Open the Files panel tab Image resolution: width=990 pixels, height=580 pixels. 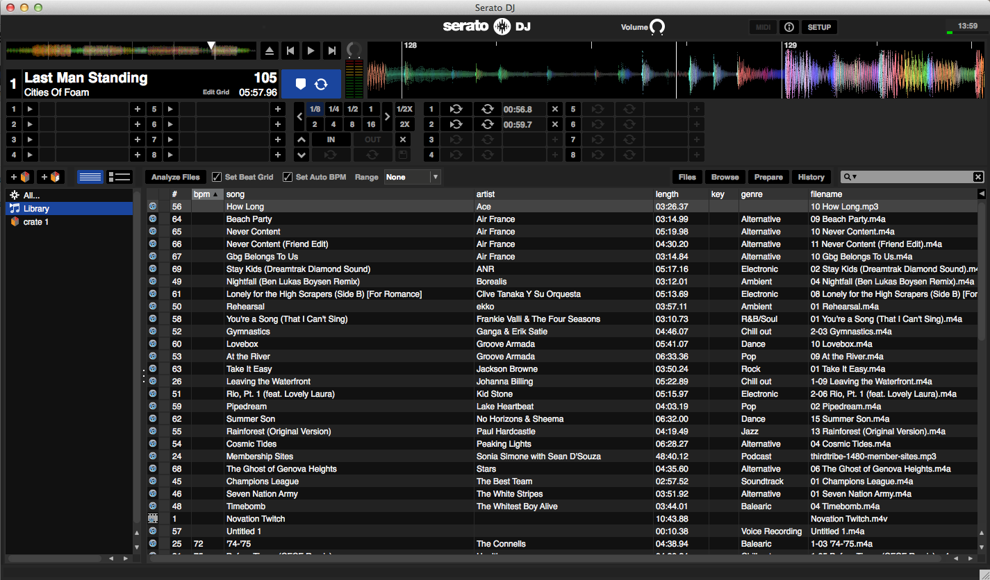(x=687, y=177)
